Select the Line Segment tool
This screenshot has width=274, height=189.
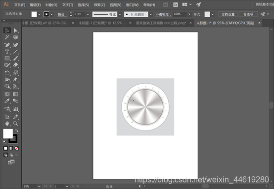(15, 52)
